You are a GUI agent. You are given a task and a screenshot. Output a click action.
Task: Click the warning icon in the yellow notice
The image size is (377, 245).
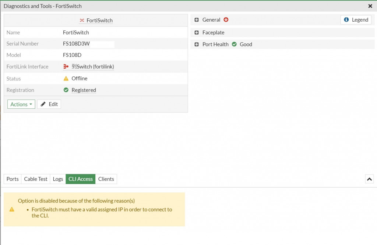click(12, 209)
